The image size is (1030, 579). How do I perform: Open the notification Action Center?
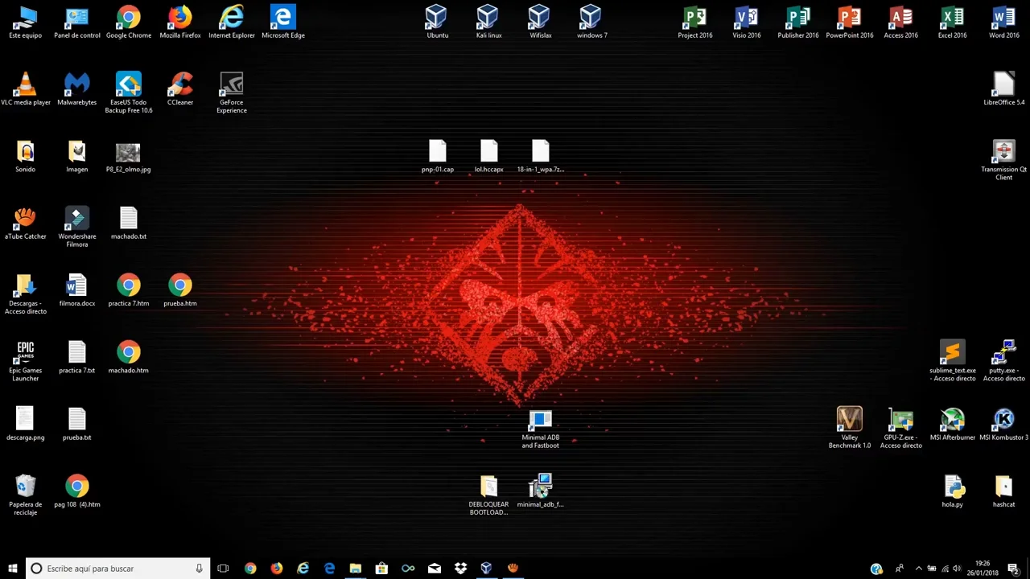pyautogui.click(x=1014, y=569)
